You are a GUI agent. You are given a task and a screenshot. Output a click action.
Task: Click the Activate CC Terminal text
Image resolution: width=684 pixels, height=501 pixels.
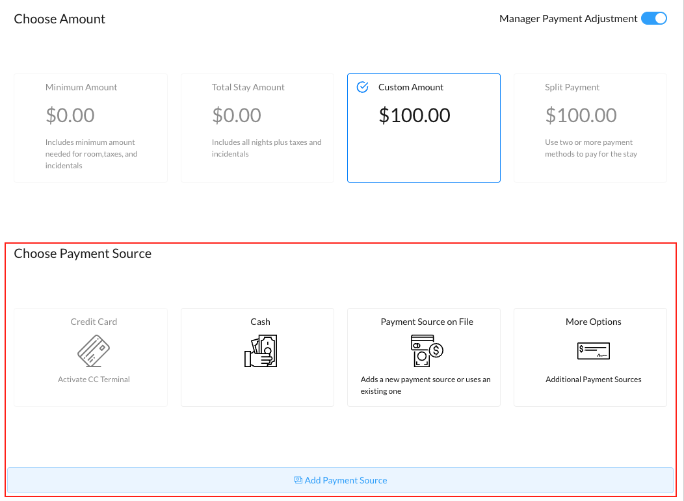(94, 379)
